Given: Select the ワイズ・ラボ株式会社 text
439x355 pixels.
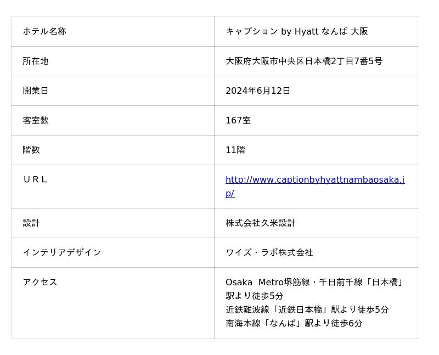Looking at the screenshot, I should [269, 252].
